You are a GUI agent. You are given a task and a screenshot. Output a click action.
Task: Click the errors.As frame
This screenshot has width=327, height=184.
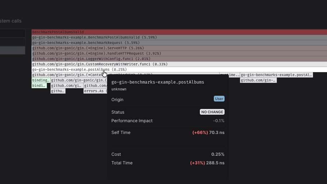click(95, 91)
